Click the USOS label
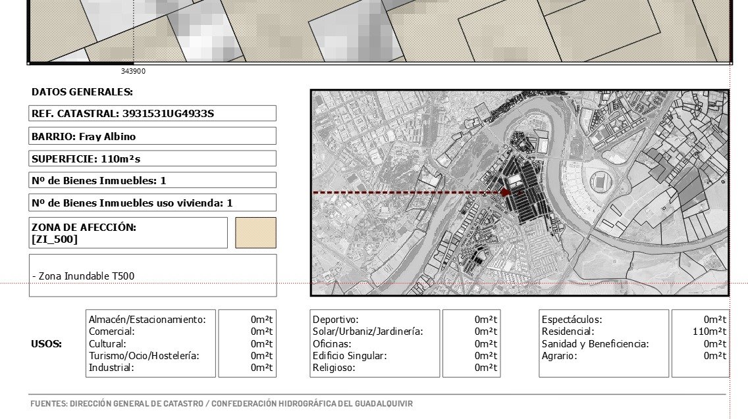The image size is (748, 419). (x=46, y=344)
